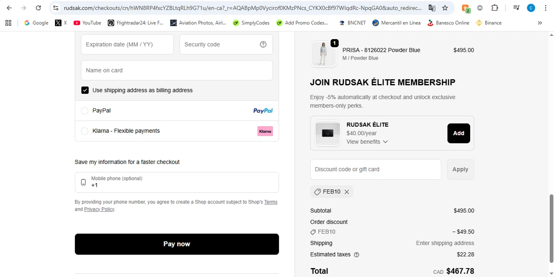Click the PayPal logo
This screenshot has height=277, width=554.
pyautogui.click(x=263, y=111)
